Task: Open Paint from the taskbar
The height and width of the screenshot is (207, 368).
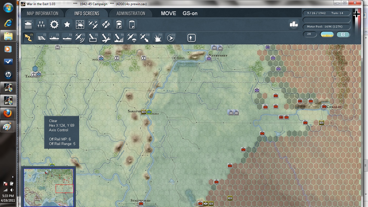Action: click(x=8, y=126)
